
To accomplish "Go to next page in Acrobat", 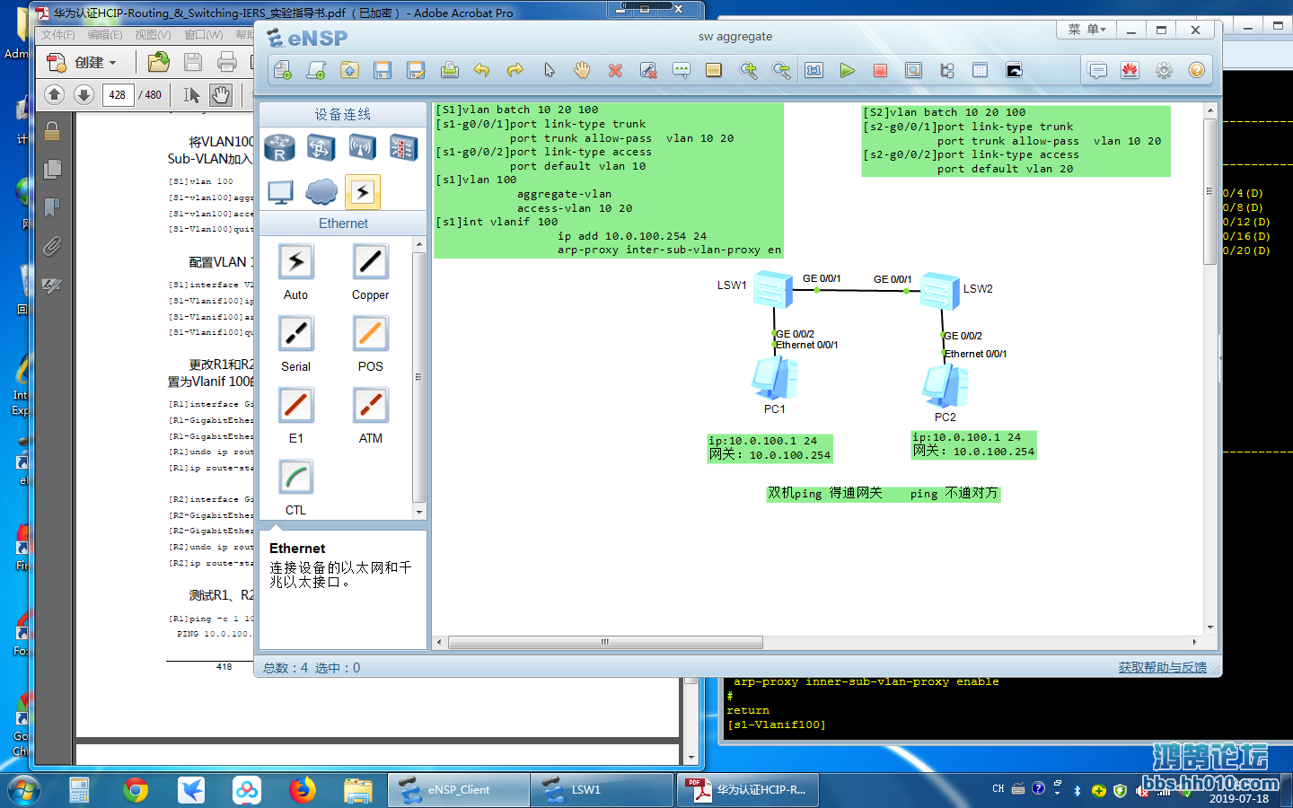I will [84, 94].
